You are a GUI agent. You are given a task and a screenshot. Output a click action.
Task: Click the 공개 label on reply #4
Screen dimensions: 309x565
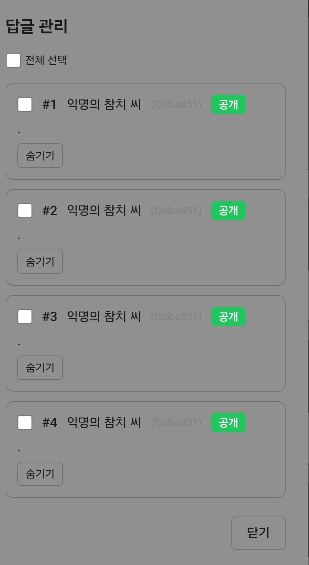(x=228, y=423)
